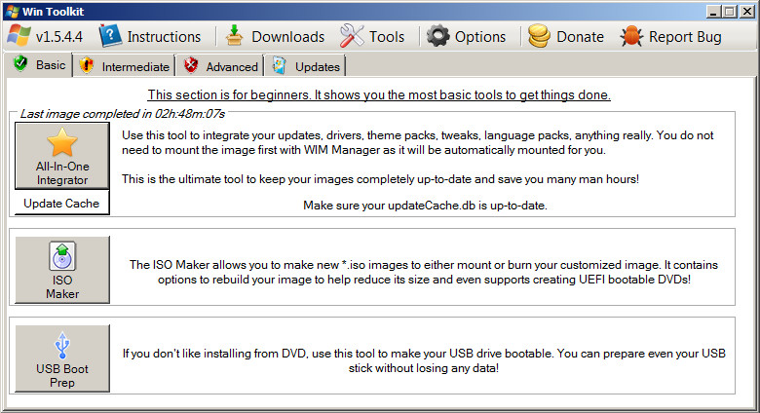Viewport: 760px width, 413px height.
Task: Click underlined 'This section is for beginners' text
Action: [379, 94]
